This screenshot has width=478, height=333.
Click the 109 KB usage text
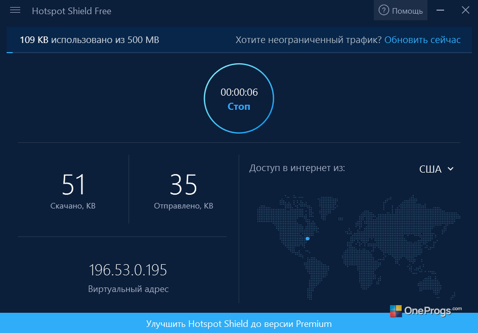[90, 39]
